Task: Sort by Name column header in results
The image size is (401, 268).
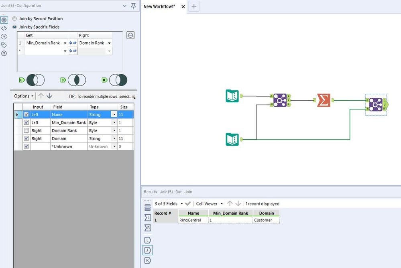Action: 193,213
